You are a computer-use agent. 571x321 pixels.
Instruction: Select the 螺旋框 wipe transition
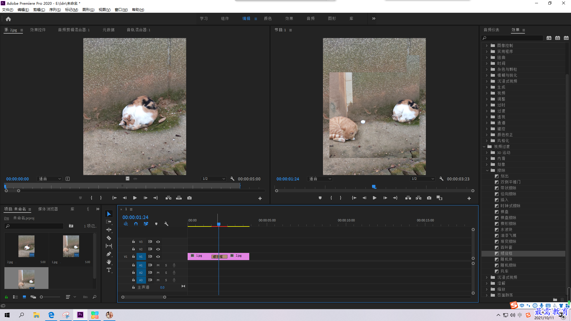click(506, 254)
